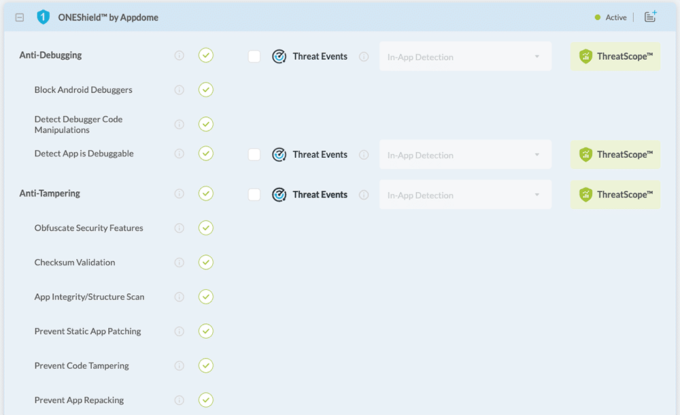680x415 pixels.
Task: Click info icon for Checksum Validation
Action: 180,263
